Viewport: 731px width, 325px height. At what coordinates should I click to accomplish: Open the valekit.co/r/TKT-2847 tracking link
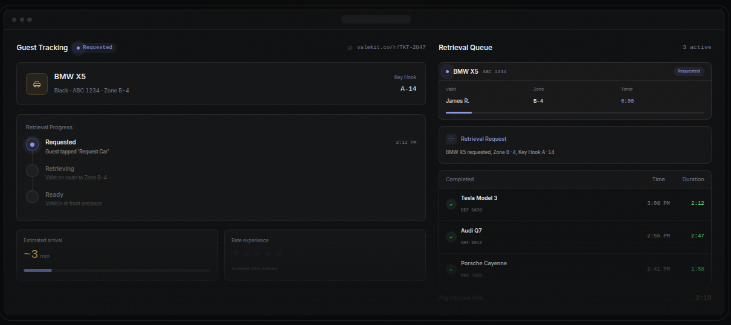(391, 47)
